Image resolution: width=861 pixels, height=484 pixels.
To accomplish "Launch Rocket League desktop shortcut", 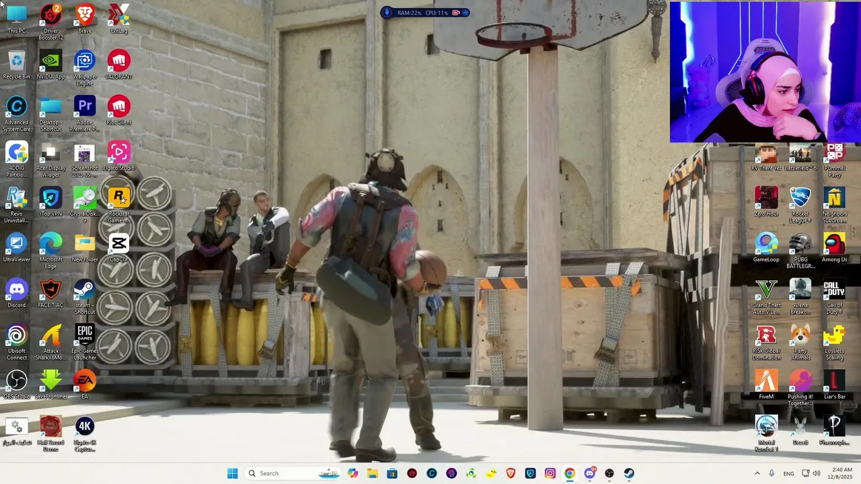I will pos(800,205).
